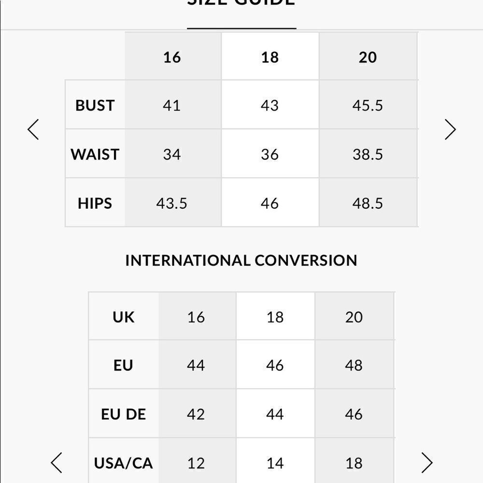Click right arrow beside international conversion table
This screenshot has height=483, width=483.
click(x=426, y=462)
